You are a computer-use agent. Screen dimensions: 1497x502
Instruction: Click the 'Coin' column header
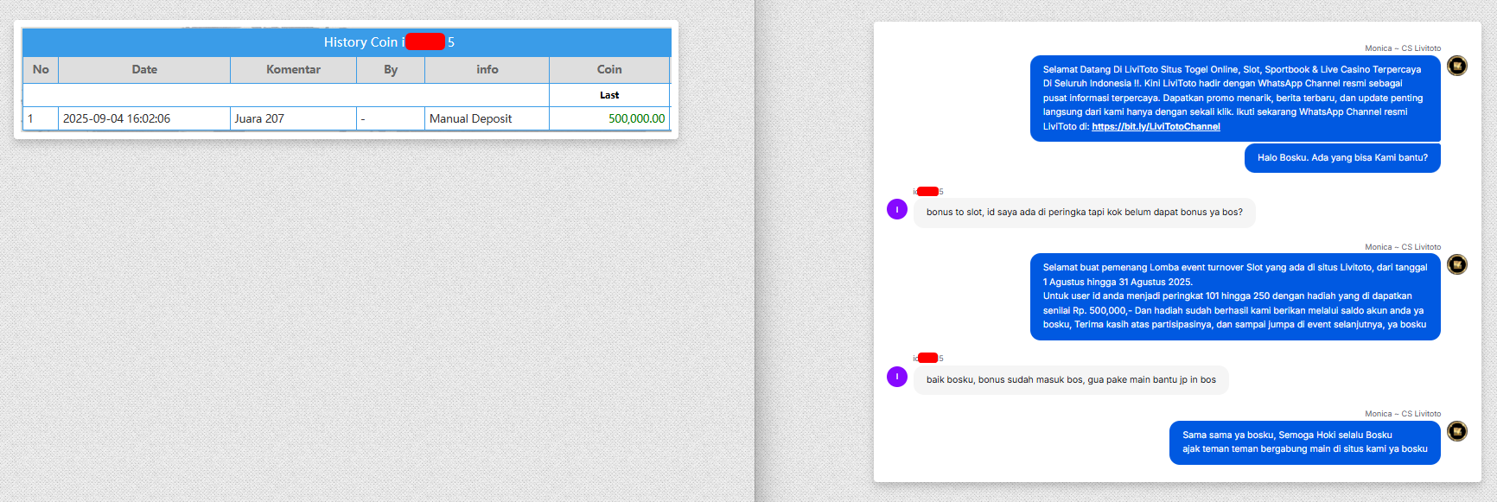coord(609,70)
